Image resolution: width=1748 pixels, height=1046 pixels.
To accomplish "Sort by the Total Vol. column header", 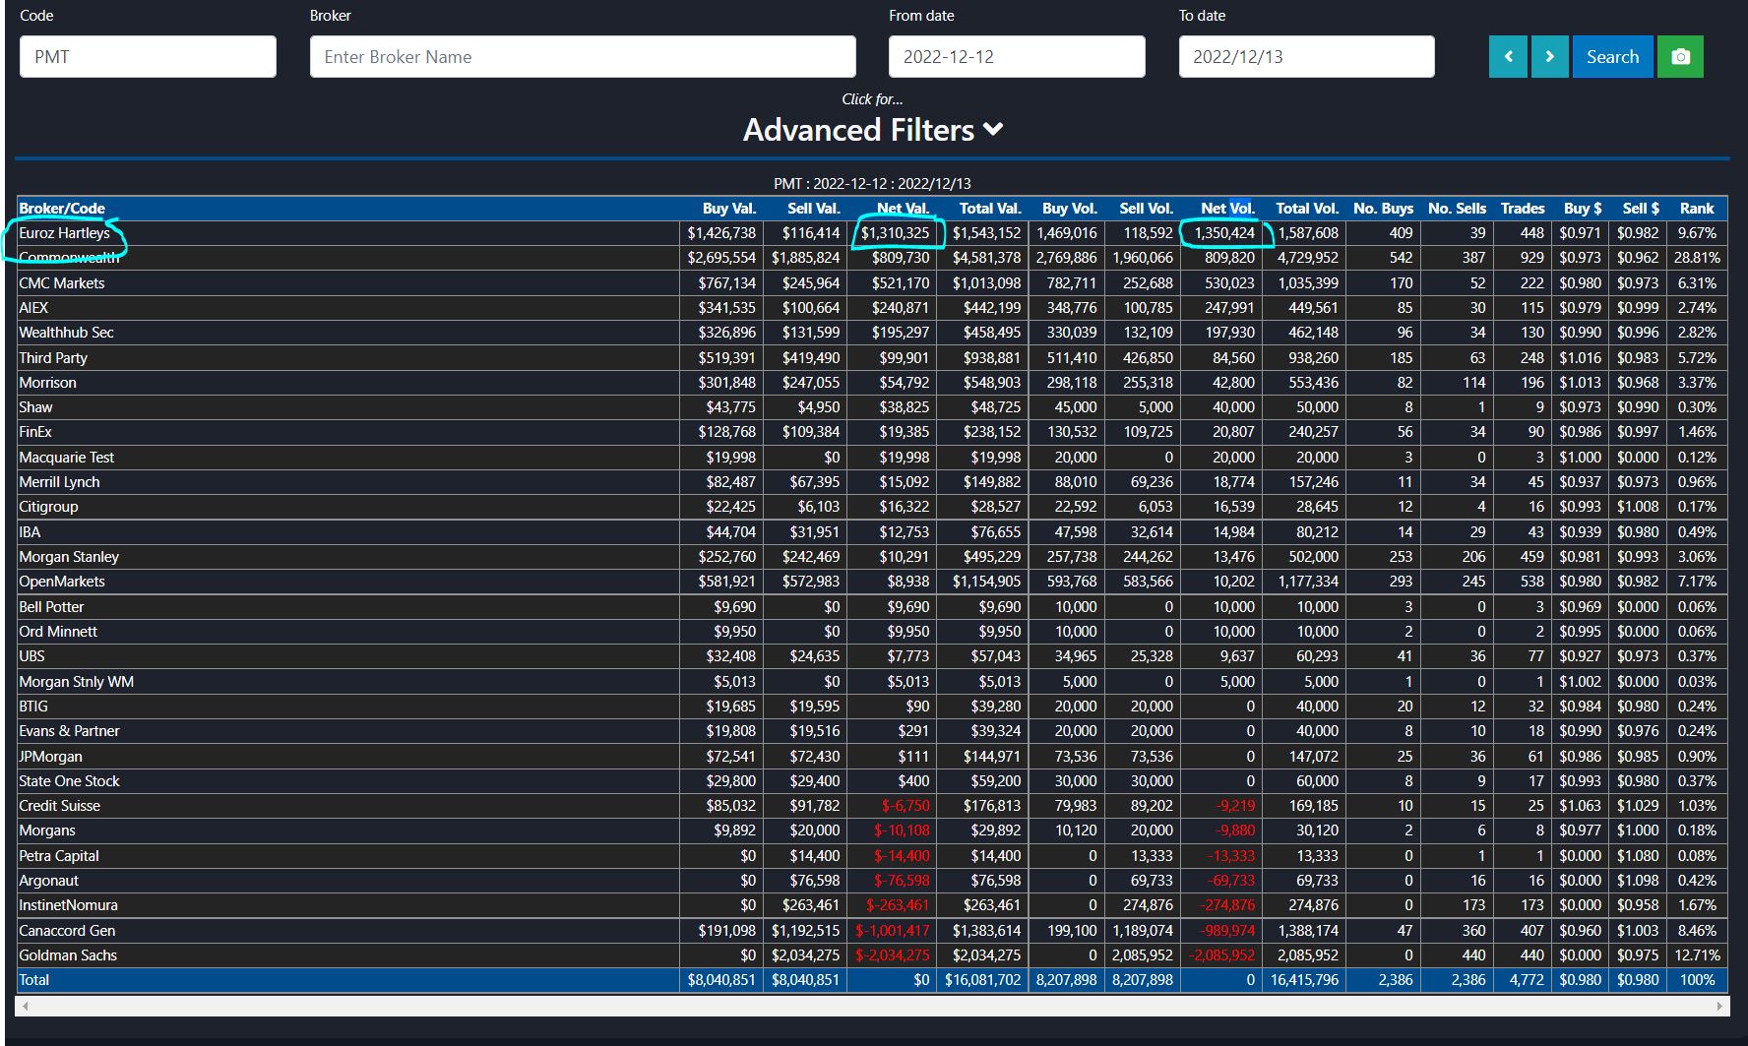I will (1307, 209).
